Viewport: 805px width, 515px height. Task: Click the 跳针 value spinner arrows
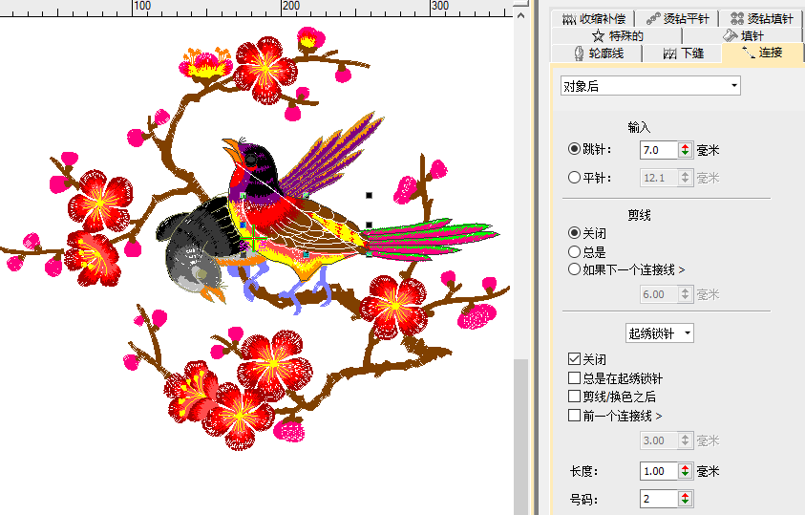685,150
